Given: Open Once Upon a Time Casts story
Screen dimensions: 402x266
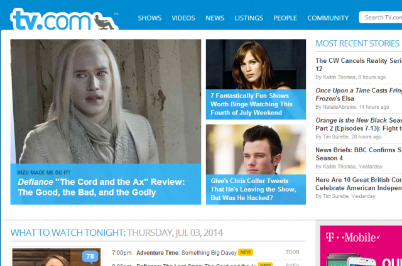Looking at the screenshot, I should pyautogui.click(x=359, y=94).
